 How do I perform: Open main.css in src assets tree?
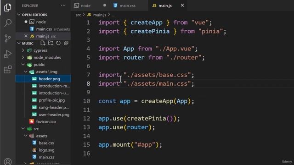click(43, 157)
